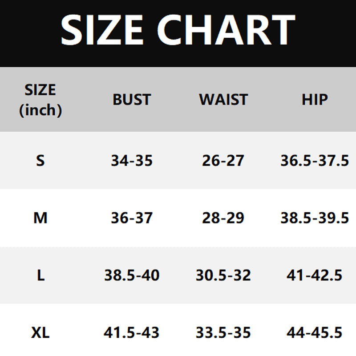The image size is (356, 356).
Task: Select the BUST column header
Action: [132, 100]
